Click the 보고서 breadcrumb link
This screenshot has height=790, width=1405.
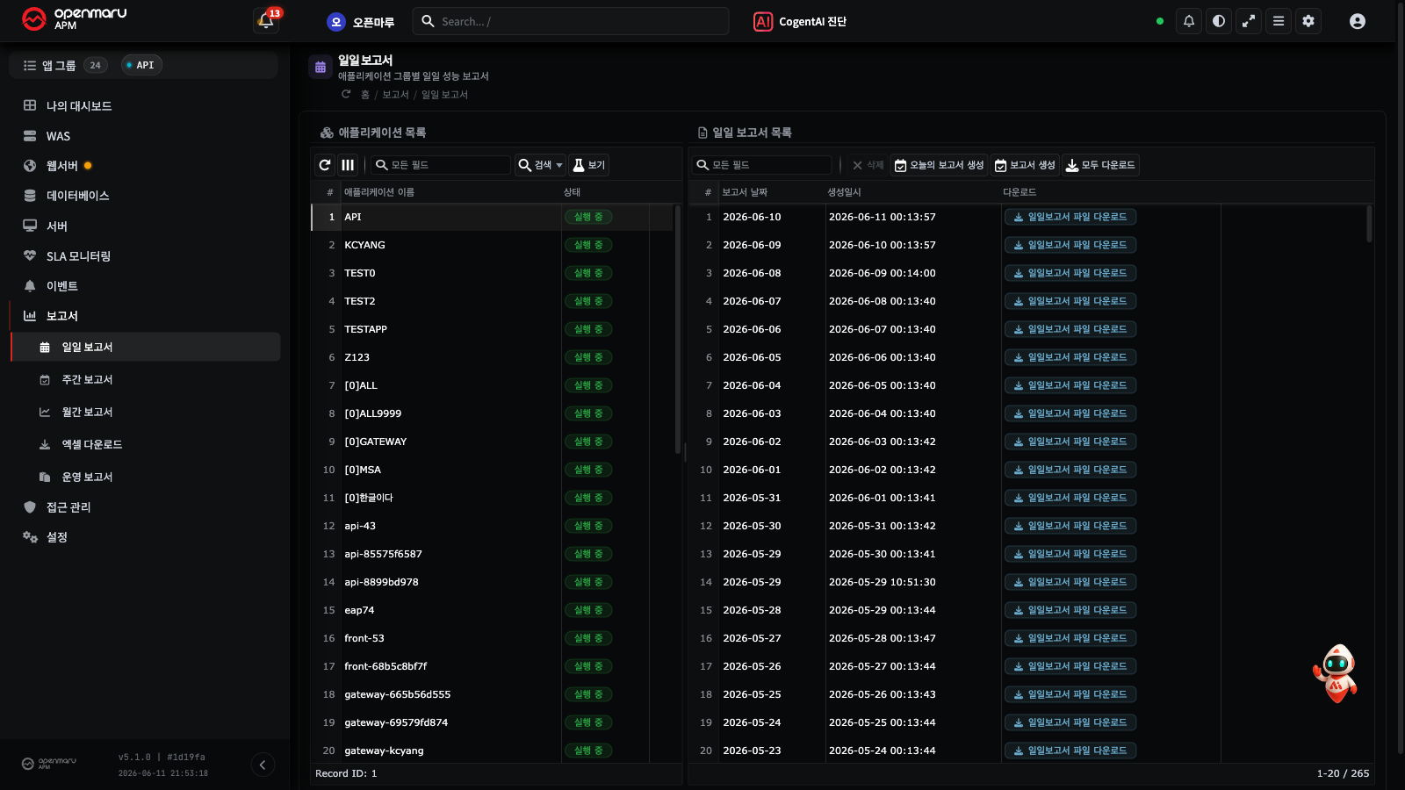point(395,95)
